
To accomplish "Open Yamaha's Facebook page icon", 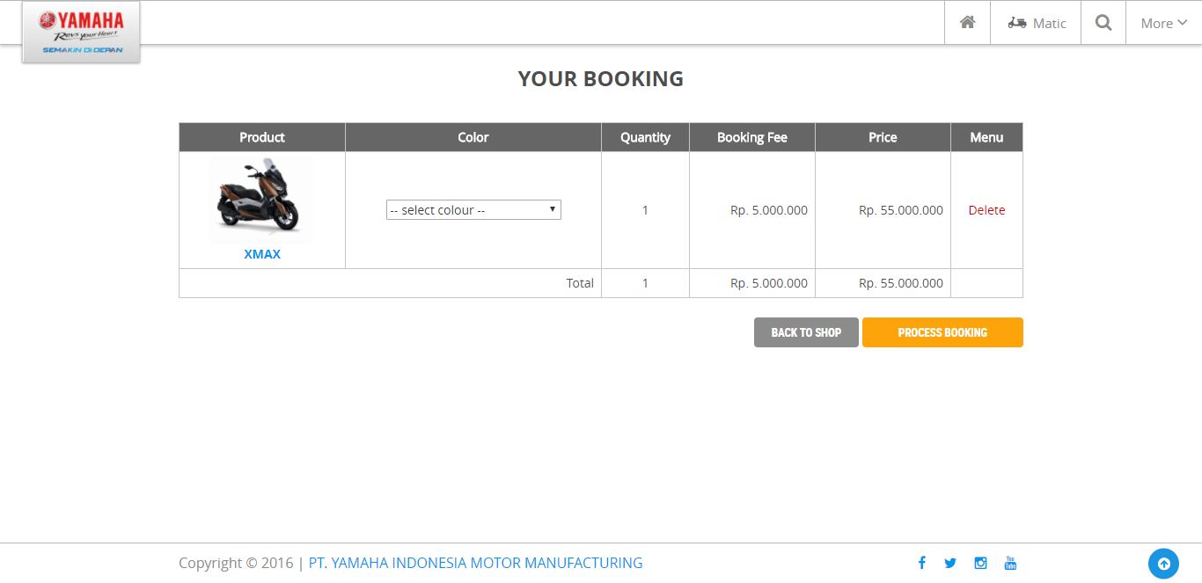I will (921, 563).
